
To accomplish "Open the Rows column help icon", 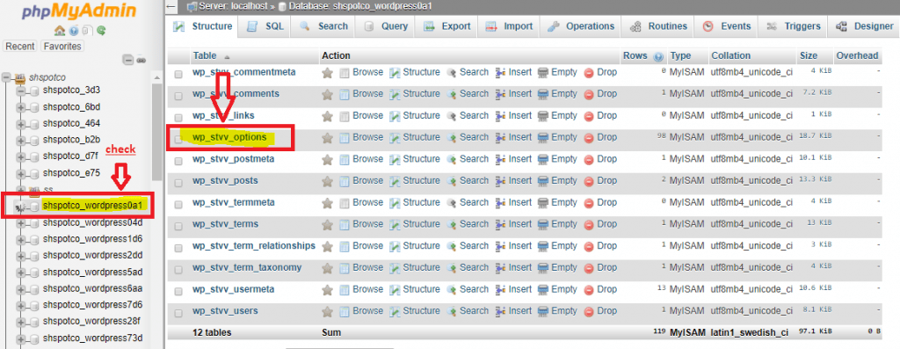I will (x=658, y=56).
